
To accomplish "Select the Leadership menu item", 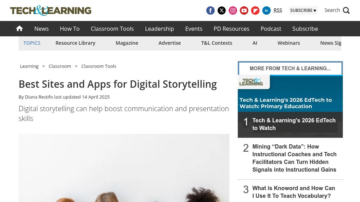I will pyautogui.click(x=159, y=29).
